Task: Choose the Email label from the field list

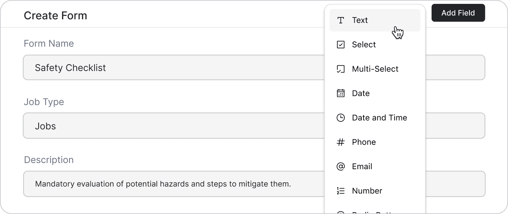Action: point(362,166)
